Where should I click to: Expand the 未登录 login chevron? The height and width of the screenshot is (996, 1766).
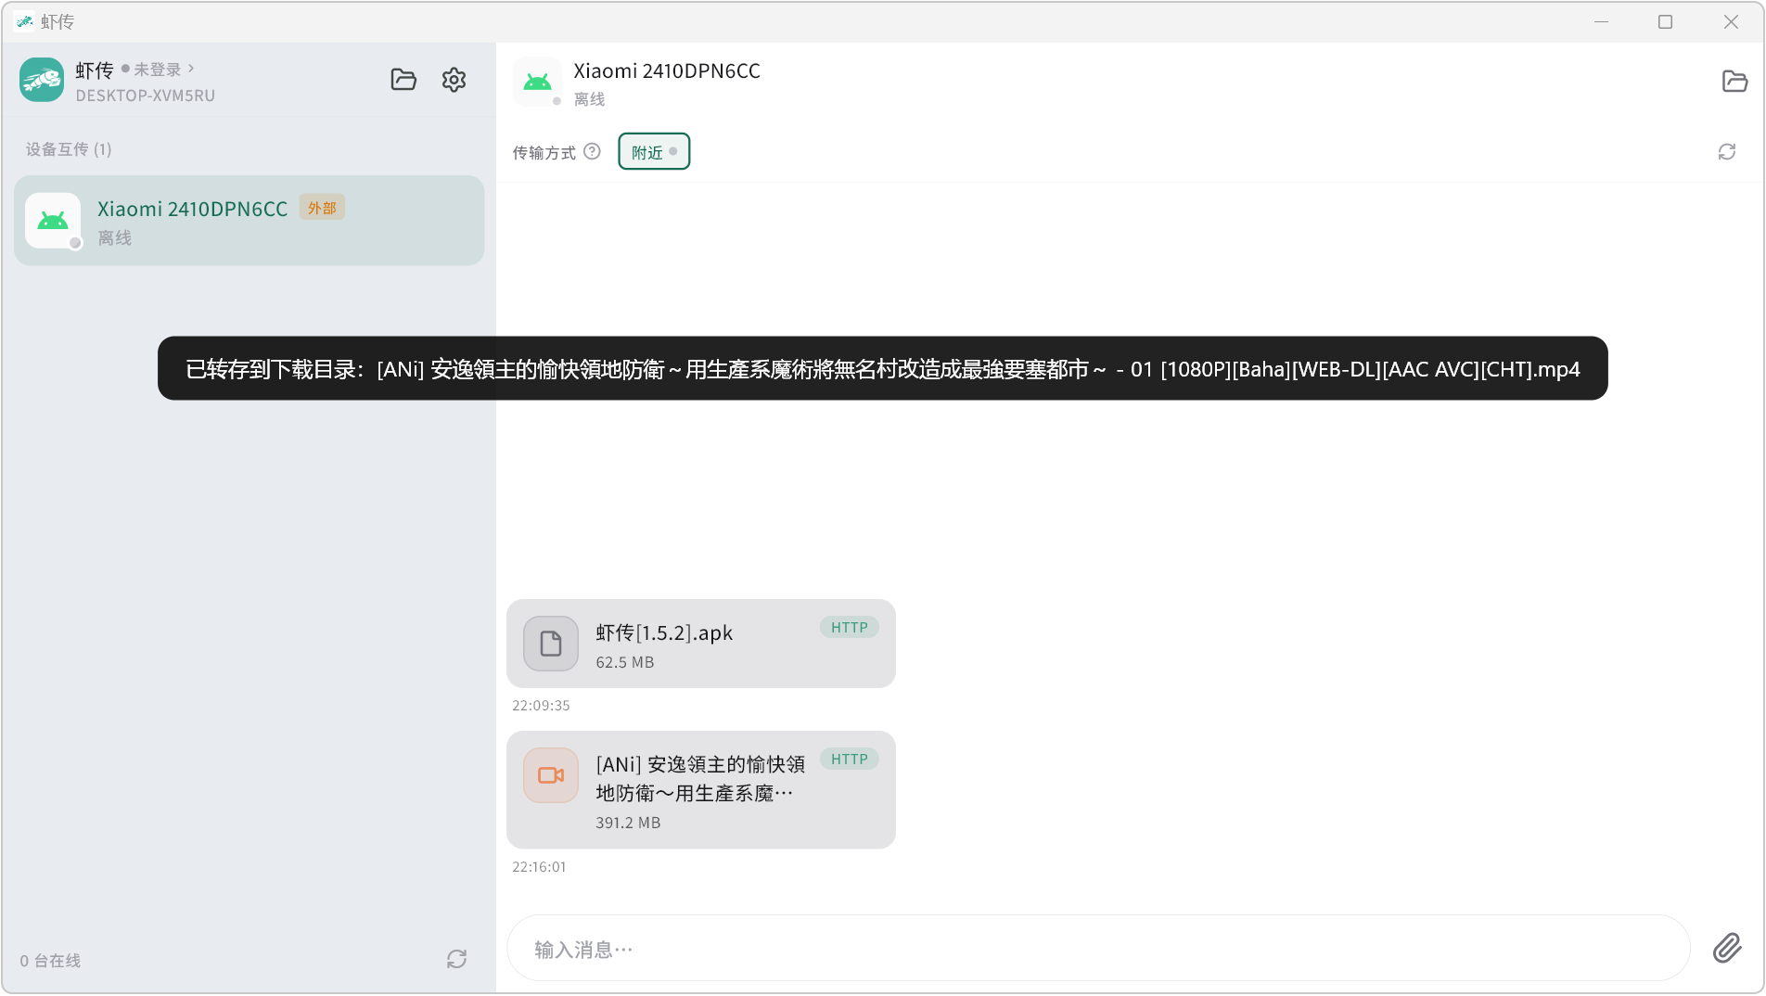(191, 69)
